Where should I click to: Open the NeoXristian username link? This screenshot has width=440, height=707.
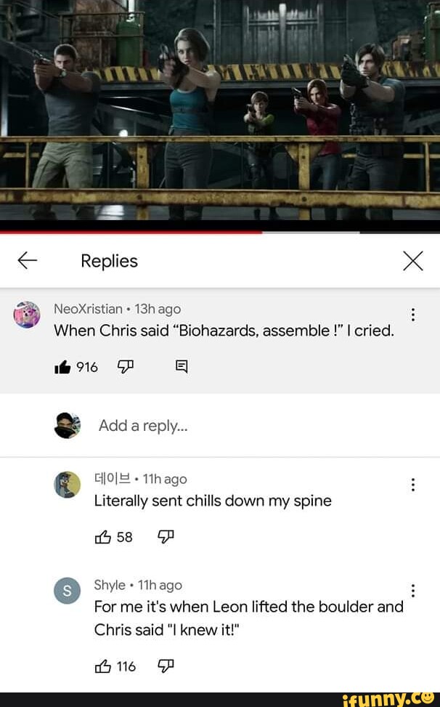click(89, 309)
